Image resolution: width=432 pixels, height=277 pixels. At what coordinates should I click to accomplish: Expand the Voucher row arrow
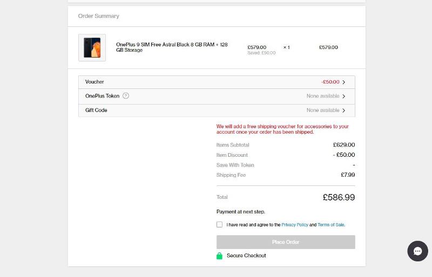pyautogui.click(x=344, y=82)
